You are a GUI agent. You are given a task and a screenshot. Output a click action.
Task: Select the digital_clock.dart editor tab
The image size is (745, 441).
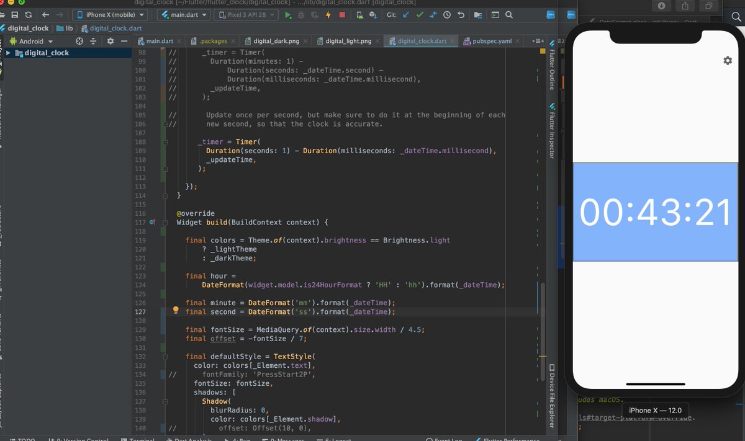coord(422,41)
